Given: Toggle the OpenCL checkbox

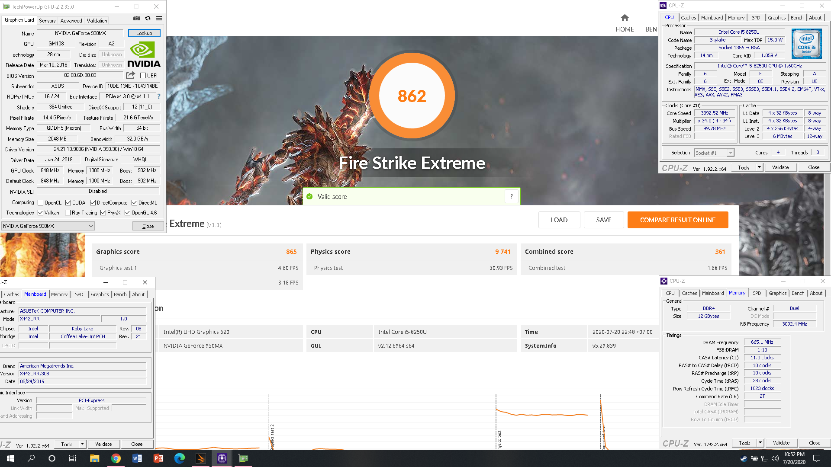Looking at the screenshot, I should point(40,203).
